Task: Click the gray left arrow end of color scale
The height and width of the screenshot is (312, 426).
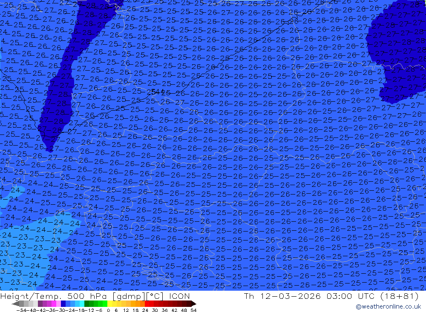Action: (x=15, y=303)
